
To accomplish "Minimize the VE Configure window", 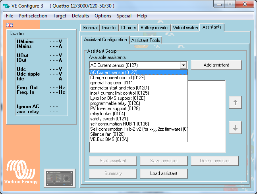I will tap(219, 4).
